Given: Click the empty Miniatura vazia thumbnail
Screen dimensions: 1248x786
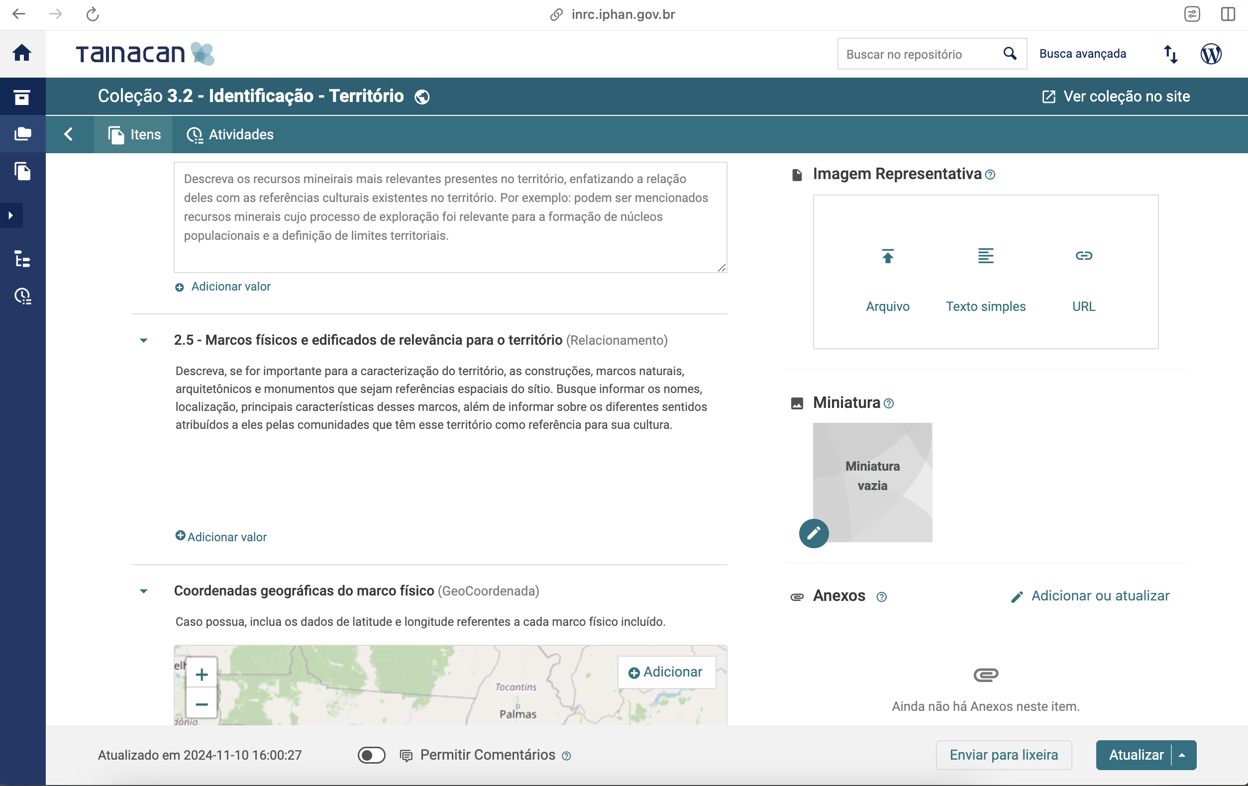Looking at the screenshot, I should pos(872,482).
